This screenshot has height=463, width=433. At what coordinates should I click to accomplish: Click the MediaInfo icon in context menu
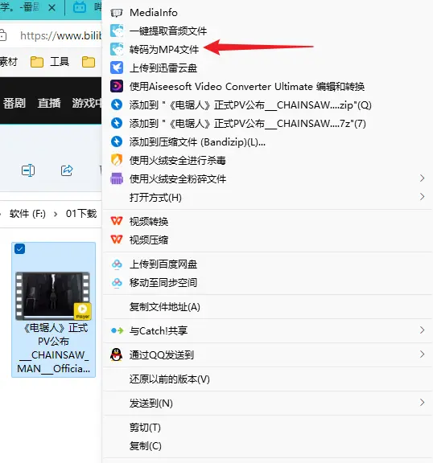[x=117, y=13]
